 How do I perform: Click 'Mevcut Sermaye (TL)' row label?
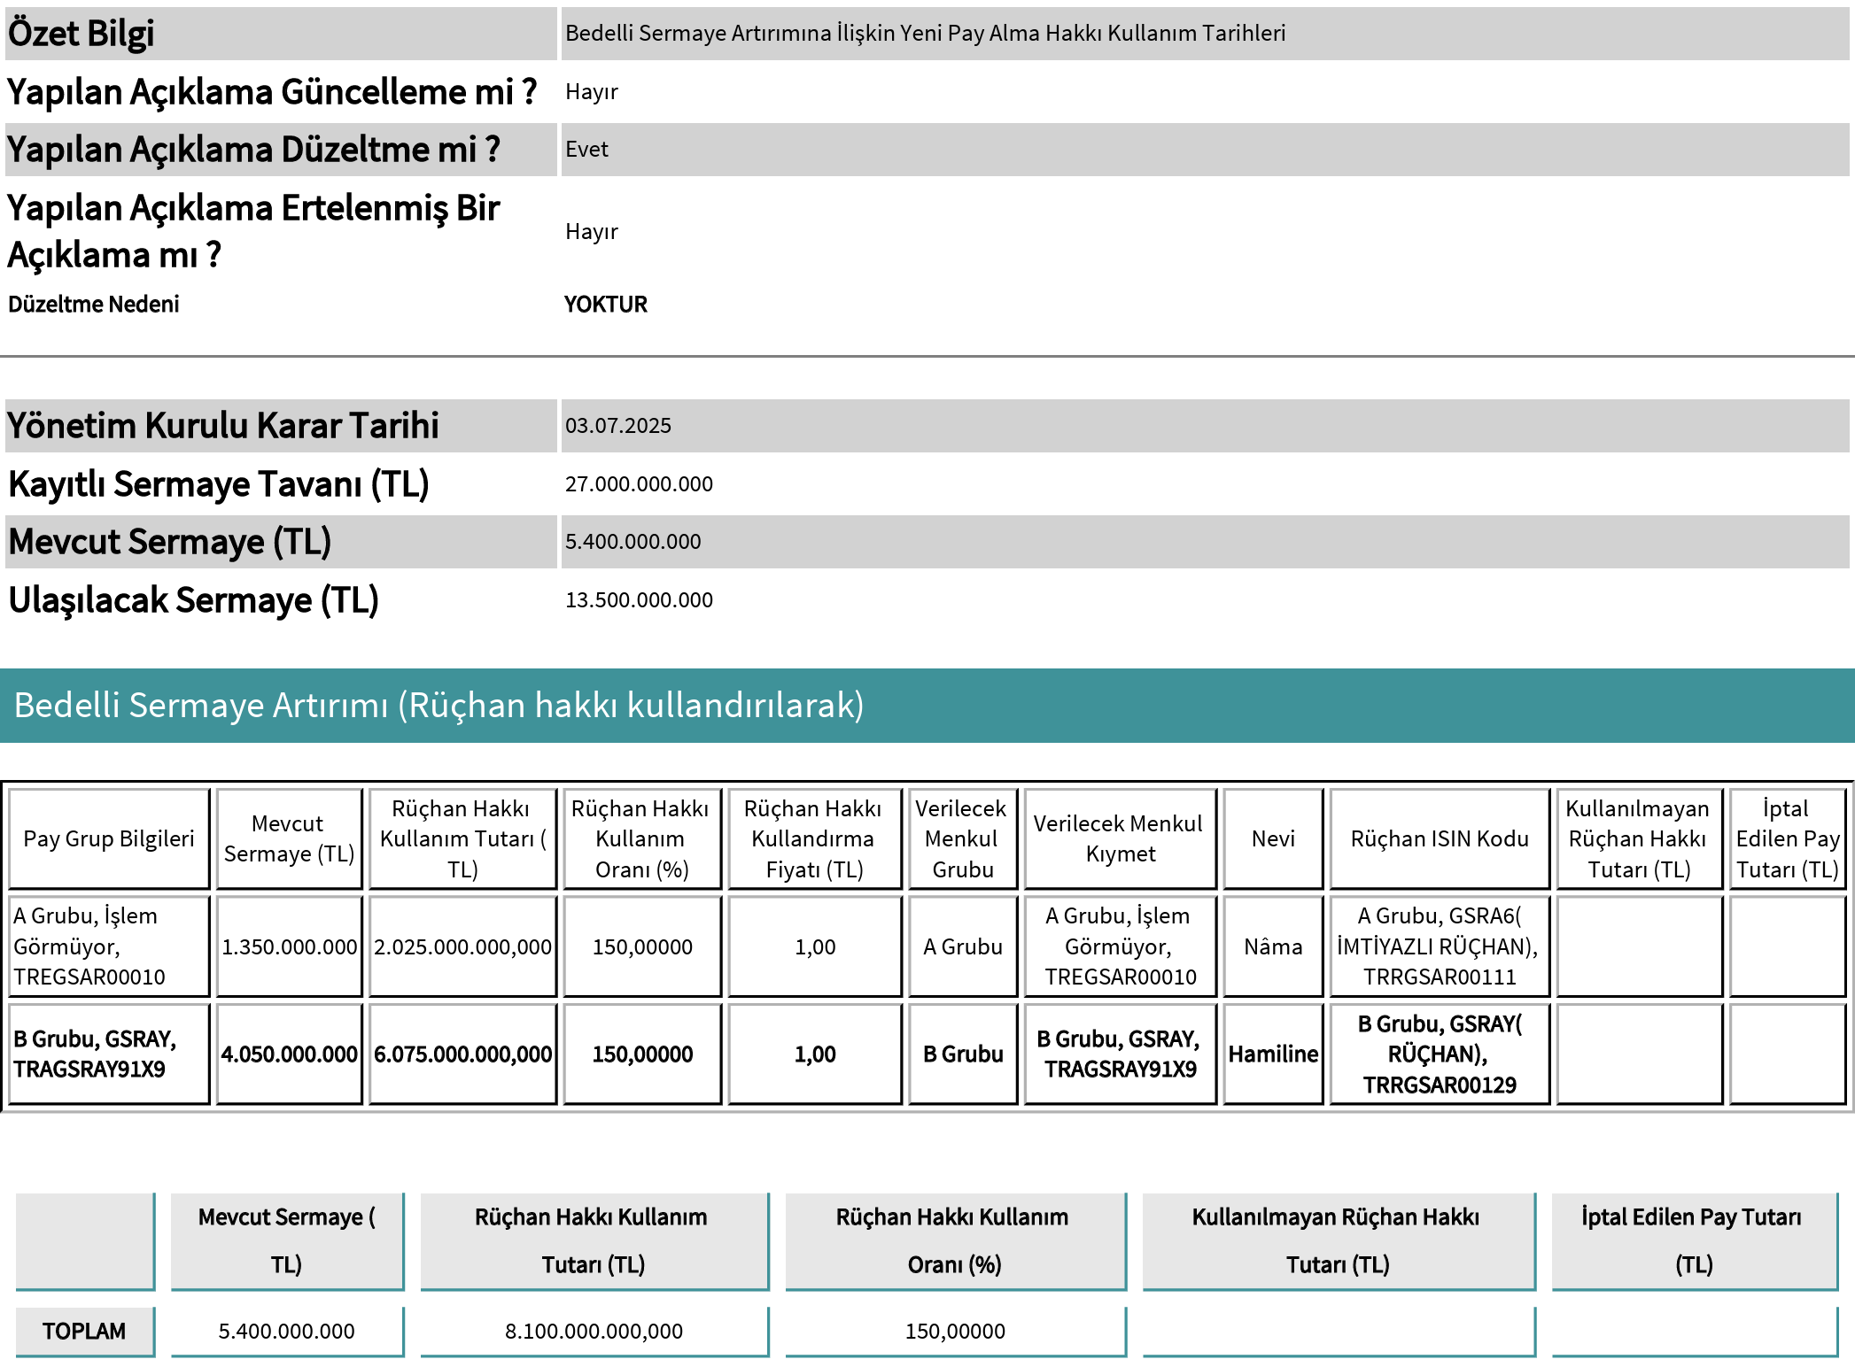(170, 542)
